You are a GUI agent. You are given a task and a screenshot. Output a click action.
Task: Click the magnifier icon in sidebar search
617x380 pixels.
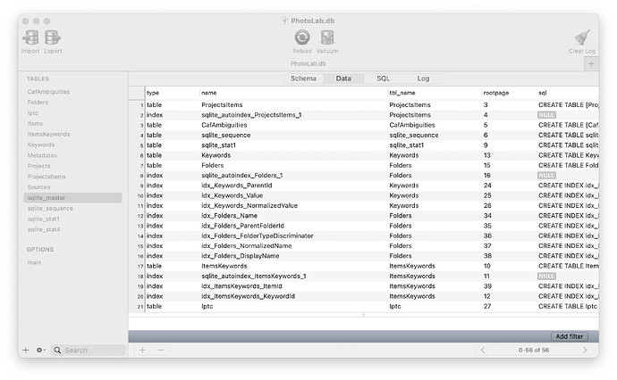57,351
